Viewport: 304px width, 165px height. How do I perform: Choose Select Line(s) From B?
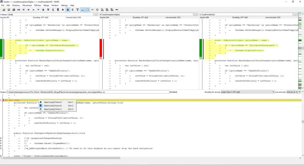point(57,106)
